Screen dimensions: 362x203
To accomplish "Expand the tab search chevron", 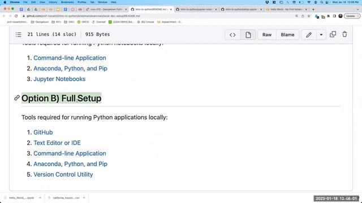I will [357, 10].
